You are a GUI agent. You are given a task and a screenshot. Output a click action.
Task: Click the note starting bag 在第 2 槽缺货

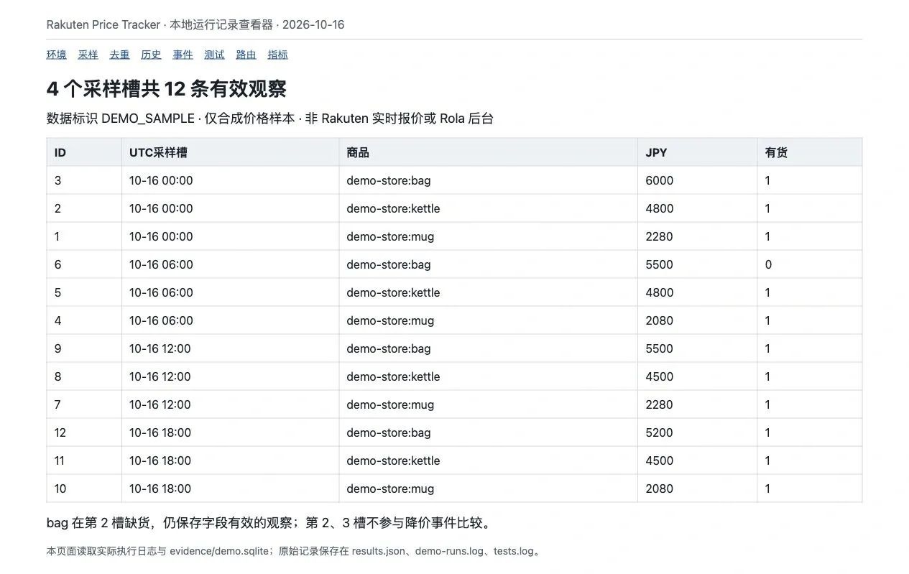(x=270, y=523)
